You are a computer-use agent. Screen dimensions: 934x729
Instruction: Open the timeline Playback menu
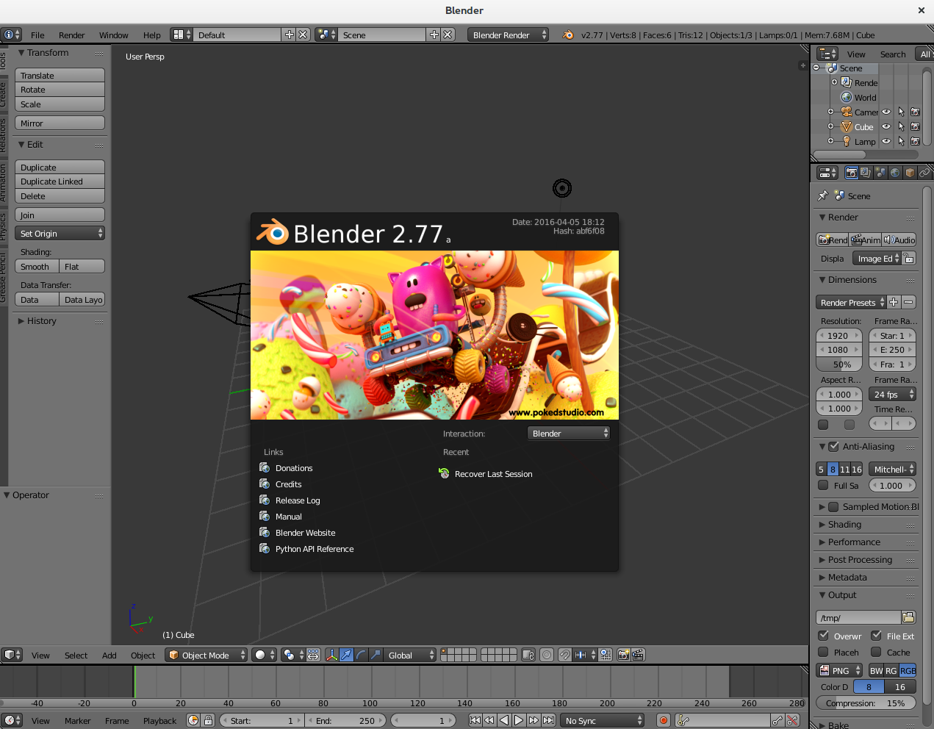pyautogui.click(x=159, y=720)
